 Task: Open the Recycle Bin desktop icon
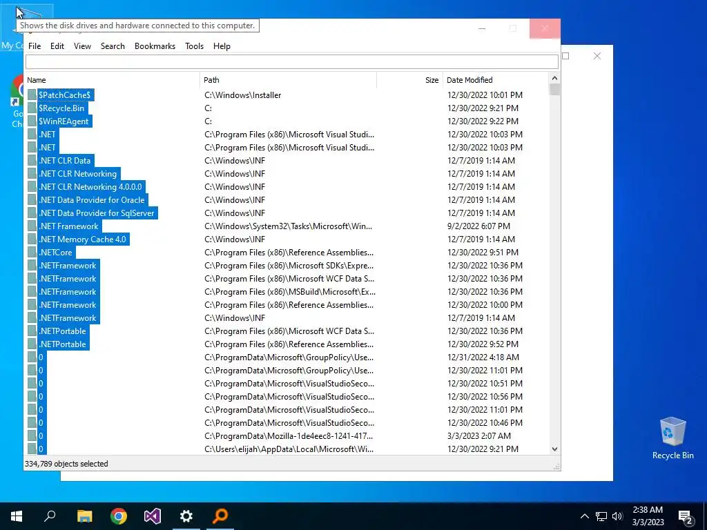coord(672,438)
